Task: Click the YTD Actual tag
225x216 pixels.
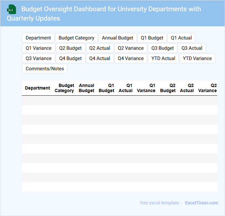Action: [x=163, y=58]
